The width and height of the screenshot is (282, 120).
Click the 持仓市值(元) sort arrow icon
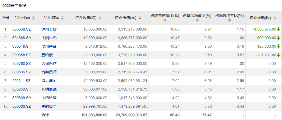coord(140,18)
